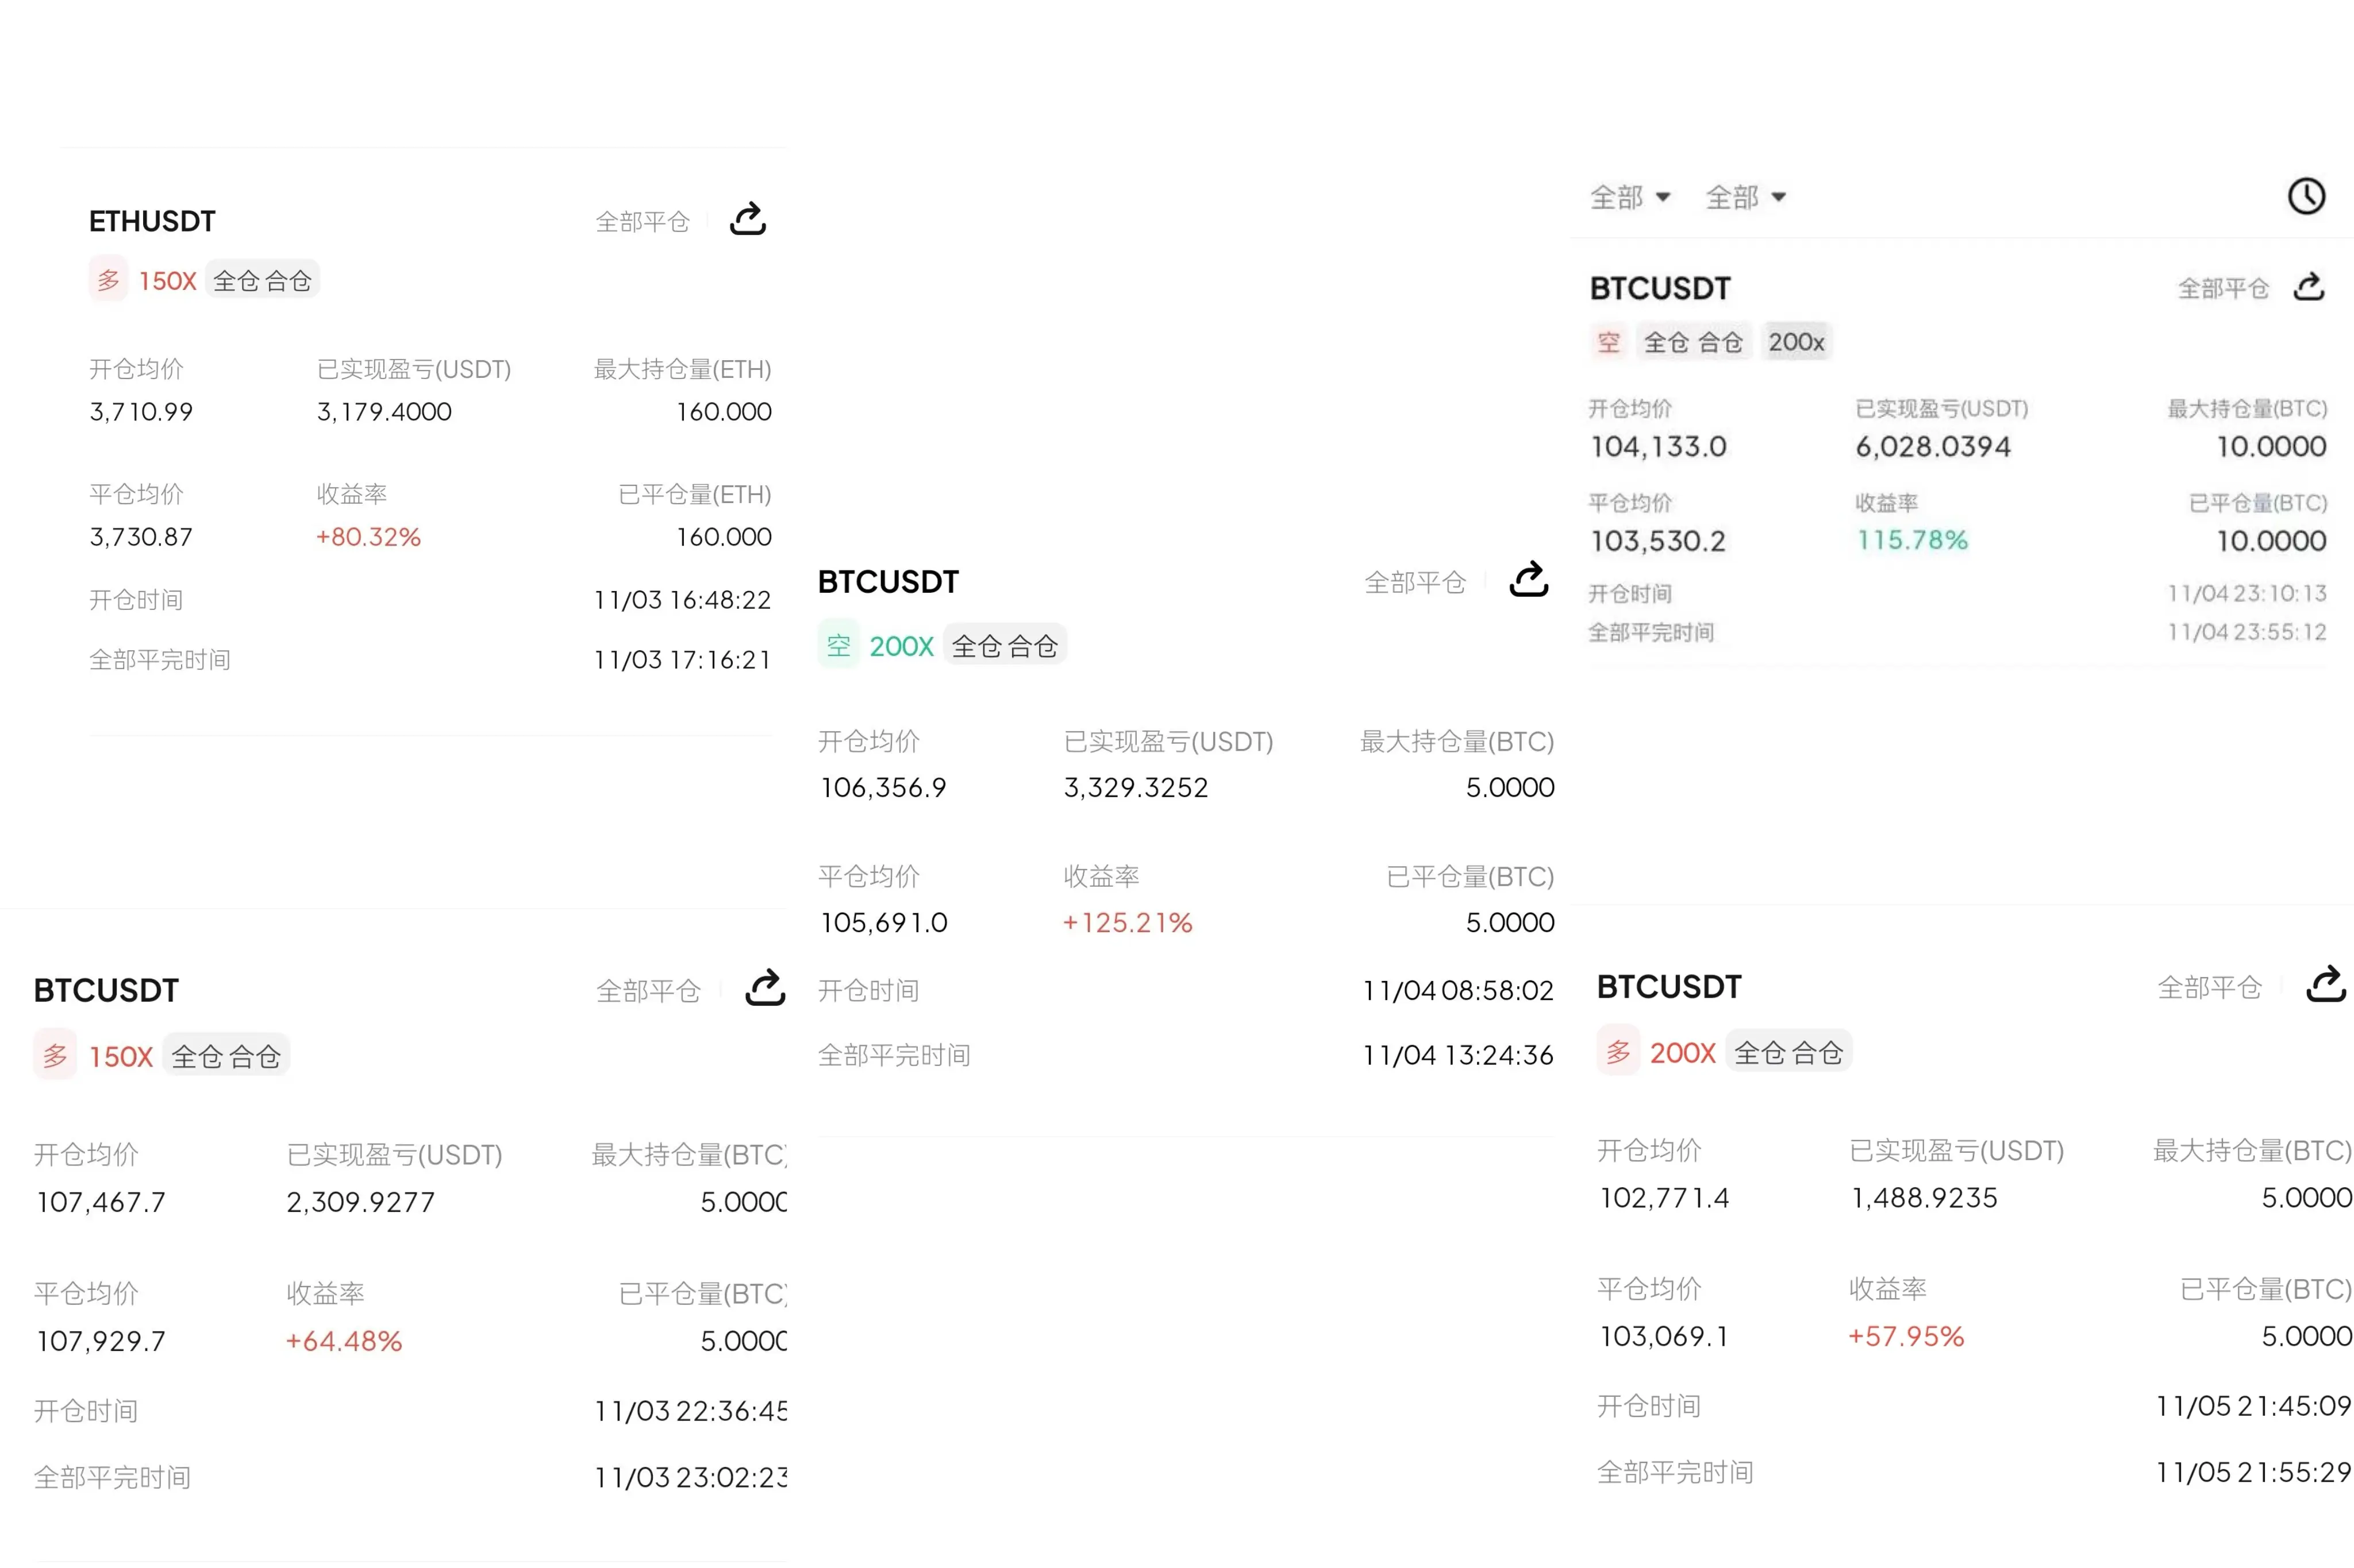Click share icon on BTCUSDT 115.78% card
This screenshot has height=1568, width=2354.
point(2308,287)
